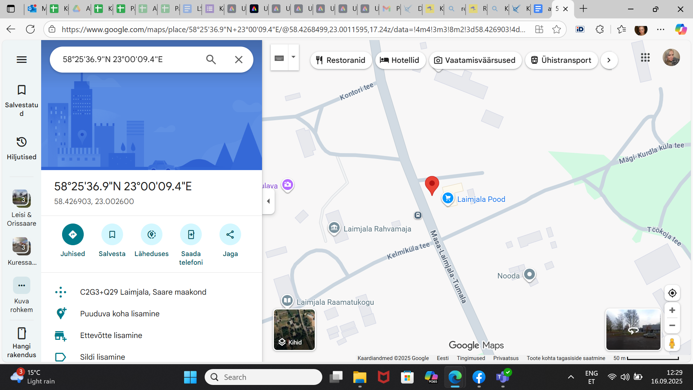Click the map zoom in plus button
The width and height of the screenshot is (693, 390).
pyautogui.click(x=672, y=310)
